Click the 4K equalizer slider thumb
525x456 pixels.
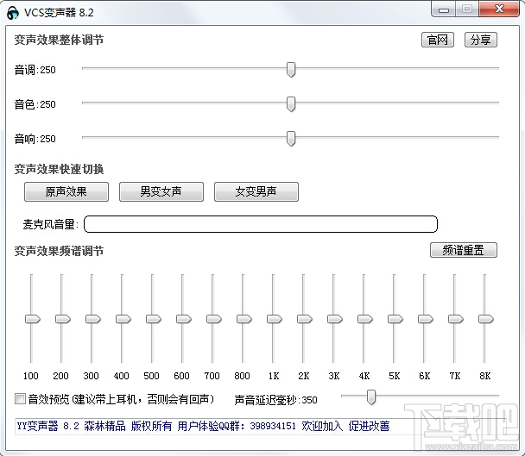point(365,319)
